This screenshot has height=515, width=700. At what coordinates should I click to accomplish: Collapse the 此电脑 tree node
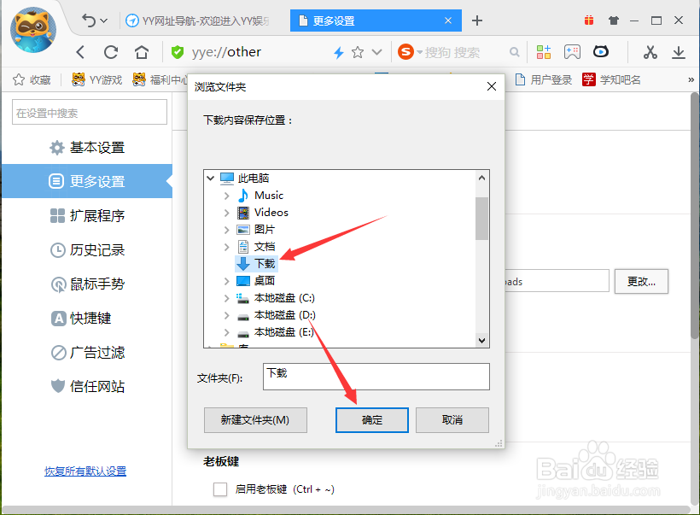click(211, 178)
